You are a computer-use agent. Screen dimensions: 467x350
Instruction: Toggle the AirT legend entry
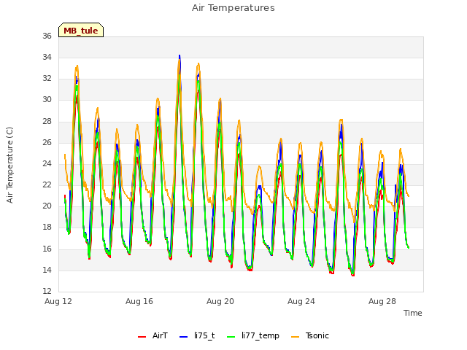[153, 335]
